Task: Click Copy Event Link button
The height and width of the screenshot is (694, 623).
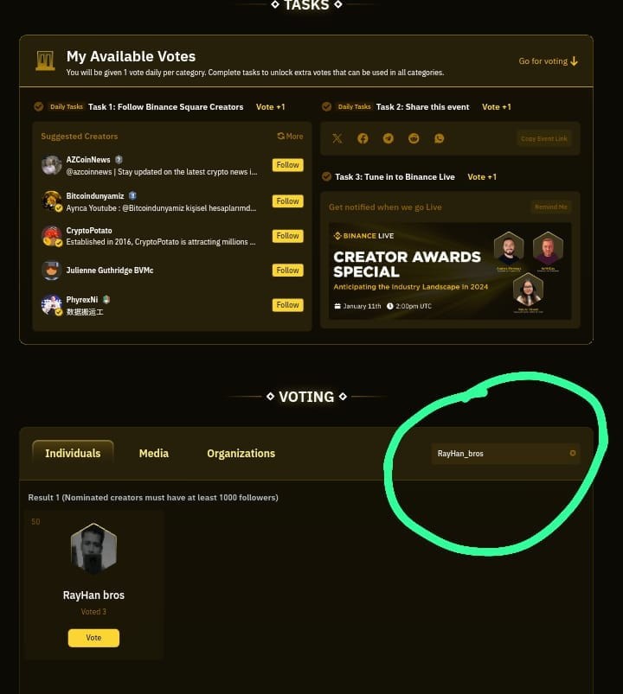Action: click(544, 138)
